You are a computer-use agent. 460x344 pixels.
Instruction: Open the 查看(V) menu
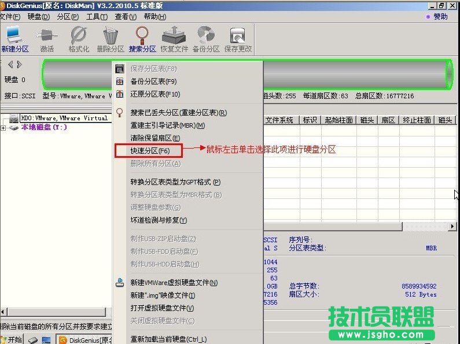126,17
